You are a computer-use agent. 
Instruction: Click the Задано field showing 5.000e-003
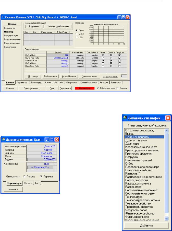pyautogui.click(x=42, y=160)
